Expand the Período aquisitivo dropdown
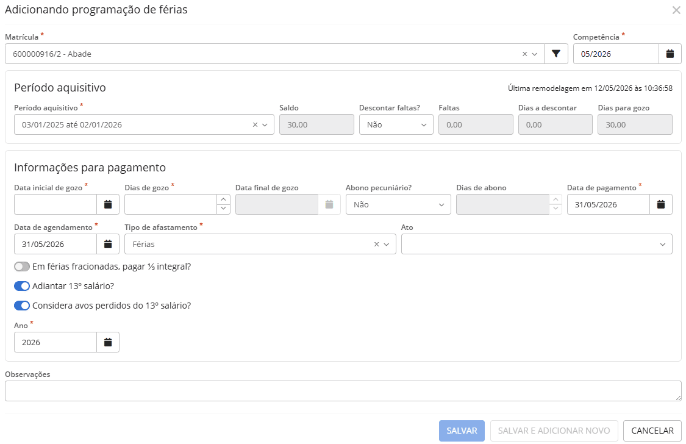This screenshot has height=444, width=686. click(265, 124)
